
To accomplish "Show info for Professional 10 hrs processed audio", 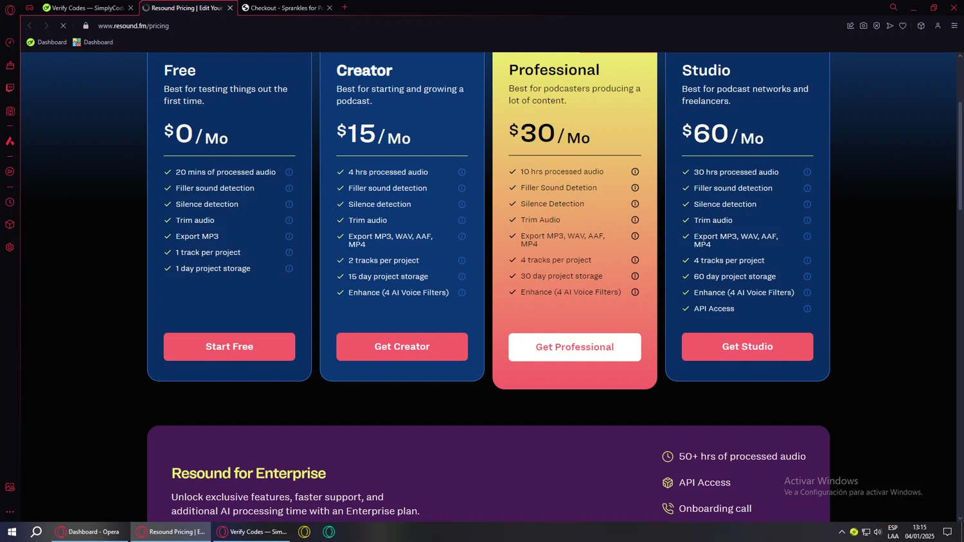I will [x=635, y=171].
